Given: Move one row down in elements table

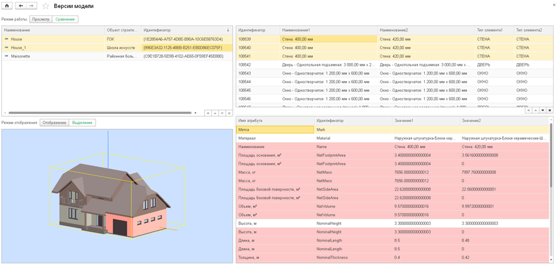Looking at the screenshot, I should coord(543,111).
